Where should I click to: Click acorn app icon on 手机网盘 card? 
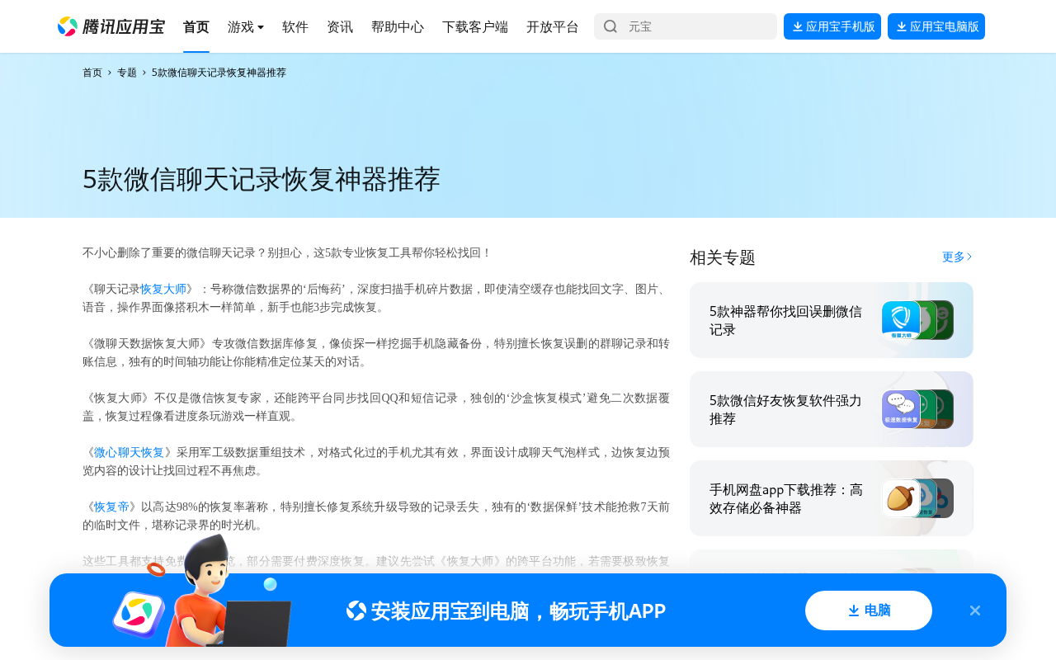[x=901, y=498]
